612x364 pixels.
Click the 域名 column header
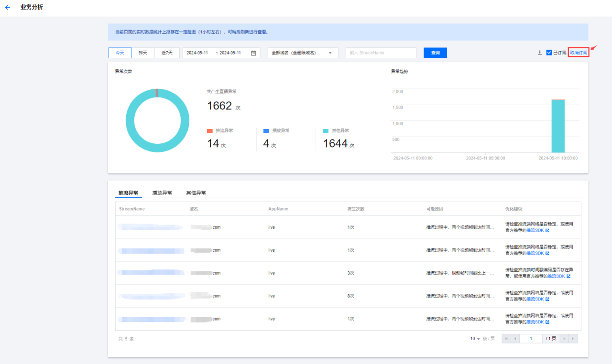(x=194, y=209)
